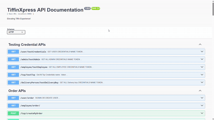Expand the /user/testCredentials endpoint chevron

coord(202,51)
